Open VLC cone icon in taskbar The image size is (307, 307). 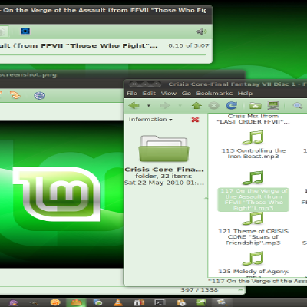118,302
